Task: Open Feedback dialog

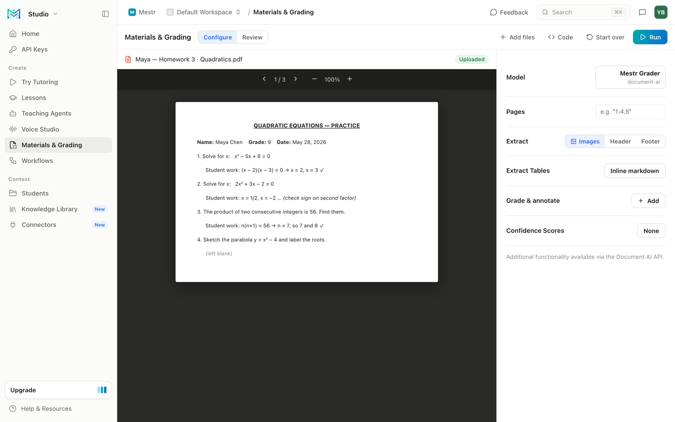Action: [509, 12]
